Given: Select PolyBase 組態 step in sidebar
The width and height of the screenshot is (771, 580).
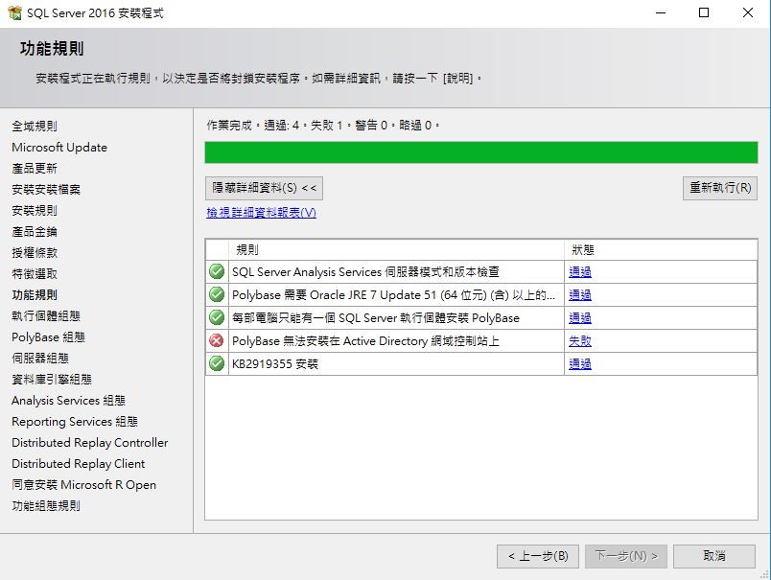Looking at the screenshot, I should 48,337.
